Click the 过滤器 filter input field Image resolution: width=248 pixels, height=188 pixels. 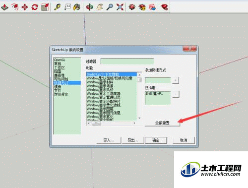(127, 62)
